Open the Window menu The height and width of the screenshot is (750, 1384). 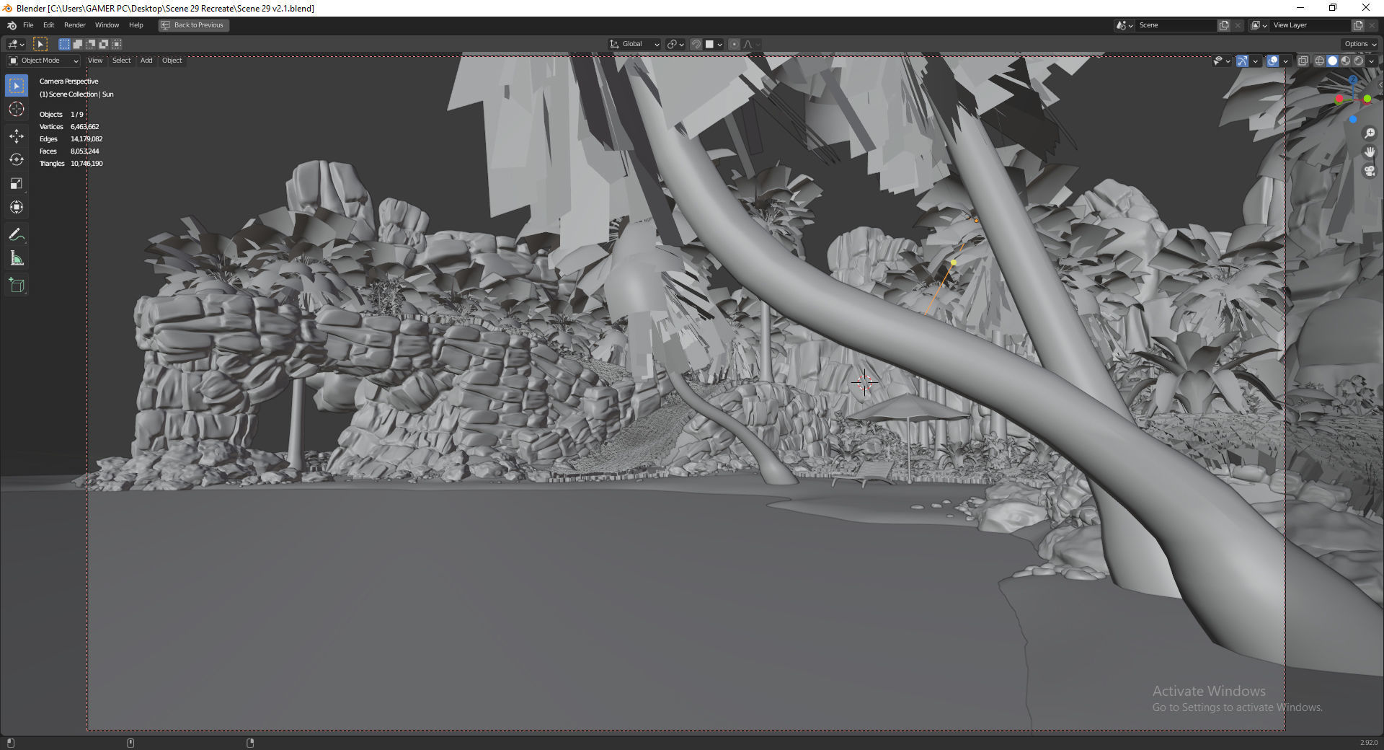107,25
